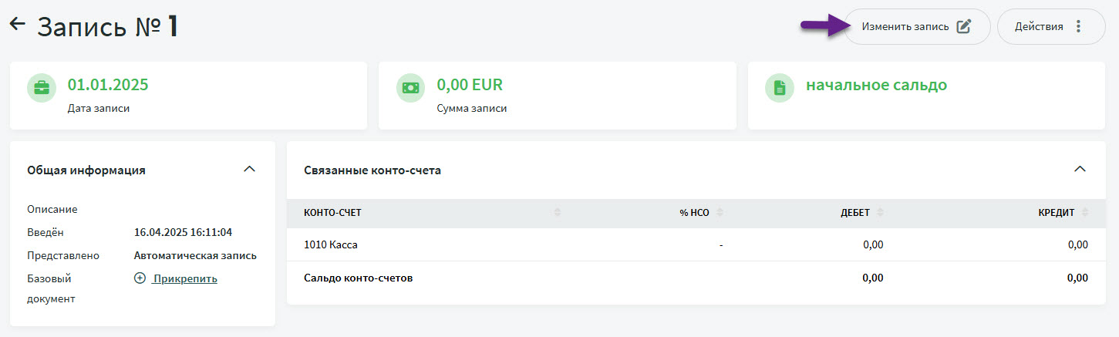This screenshot has height=337, width=1119.
Task: Click the 01.01.2025 date card
Action: pos(187,96)
